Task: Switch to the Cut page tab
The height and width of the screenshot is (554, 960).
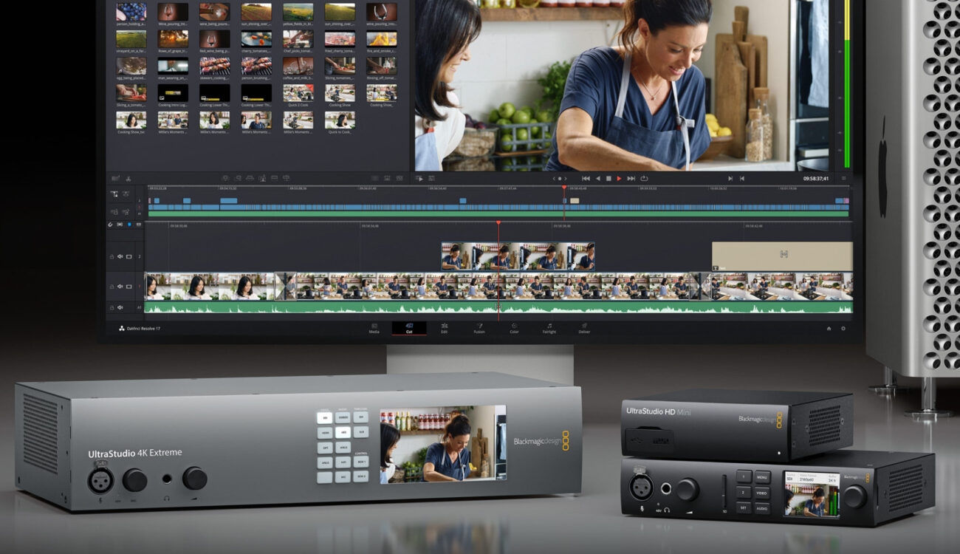Action: pyautogui.click(x=408, y=328)
